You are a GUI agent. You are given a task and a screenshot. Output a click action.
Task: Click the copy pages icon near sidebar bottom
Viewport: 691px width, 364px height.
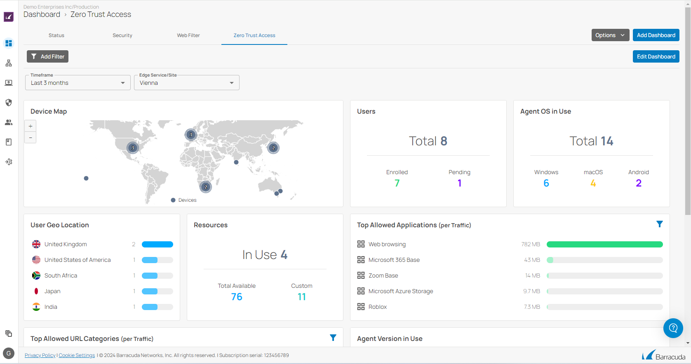pos(9,334)
